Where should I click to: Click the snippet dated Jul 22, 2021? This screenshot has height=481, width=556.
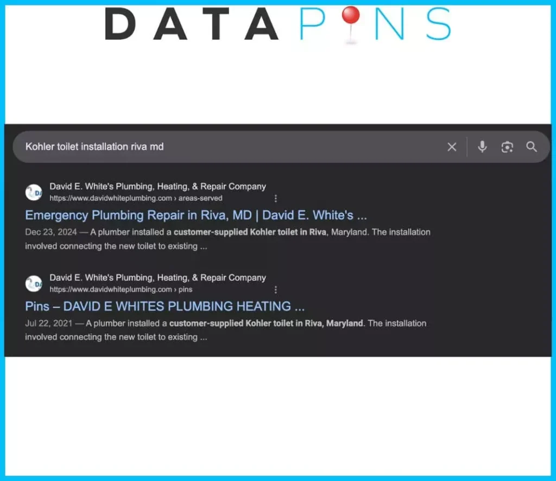tap(225, 330)
